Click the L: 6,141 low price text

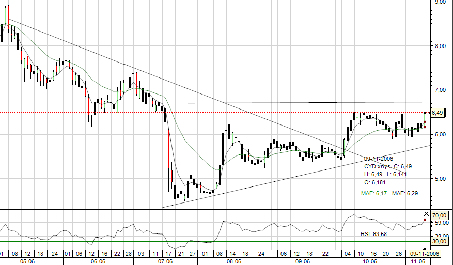[397, 175]
